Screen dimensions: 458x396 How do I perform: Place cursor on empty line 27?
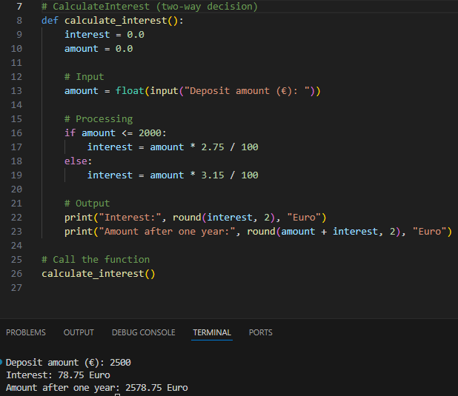coord(148,287)
